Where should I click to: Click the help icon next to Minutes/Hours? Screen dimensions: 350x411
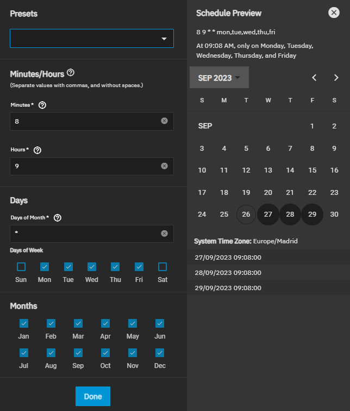click(71, 73)
